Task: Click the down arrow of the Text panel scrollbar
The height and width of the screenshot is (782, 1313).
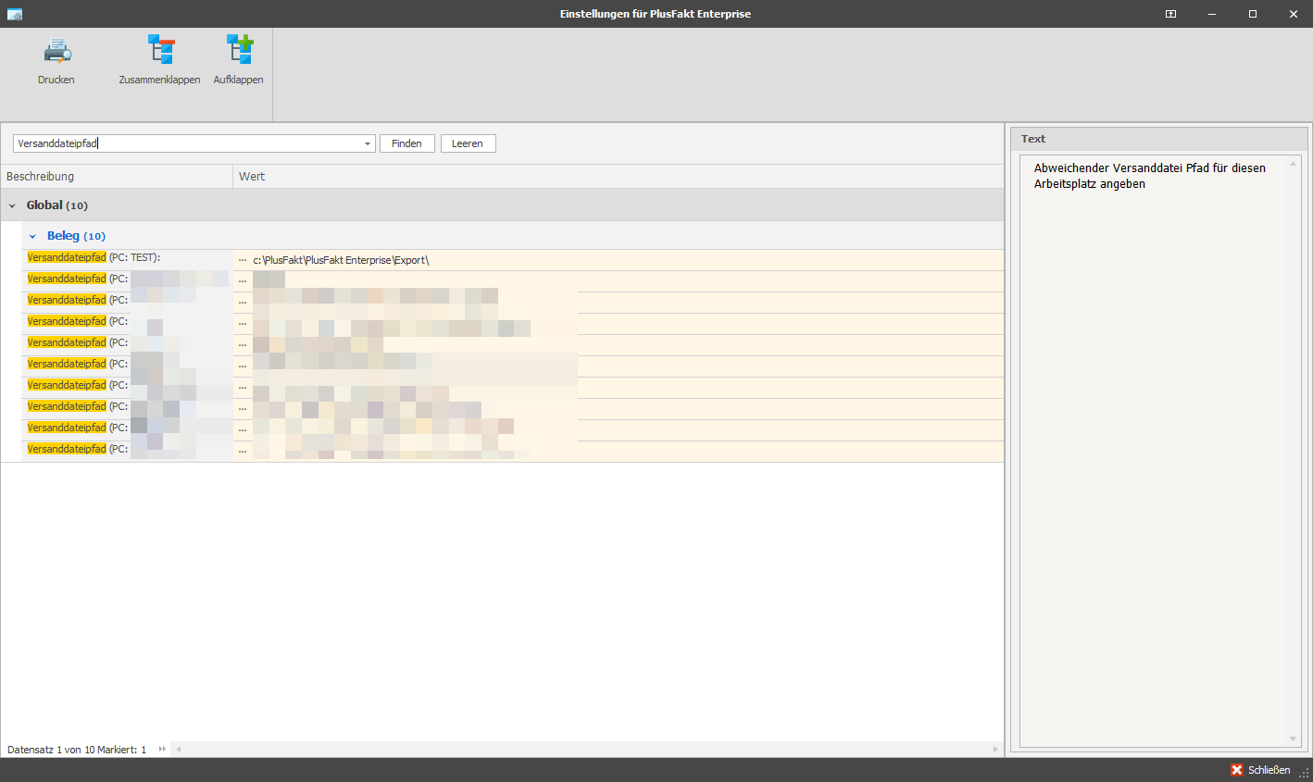Action: 1294,739
